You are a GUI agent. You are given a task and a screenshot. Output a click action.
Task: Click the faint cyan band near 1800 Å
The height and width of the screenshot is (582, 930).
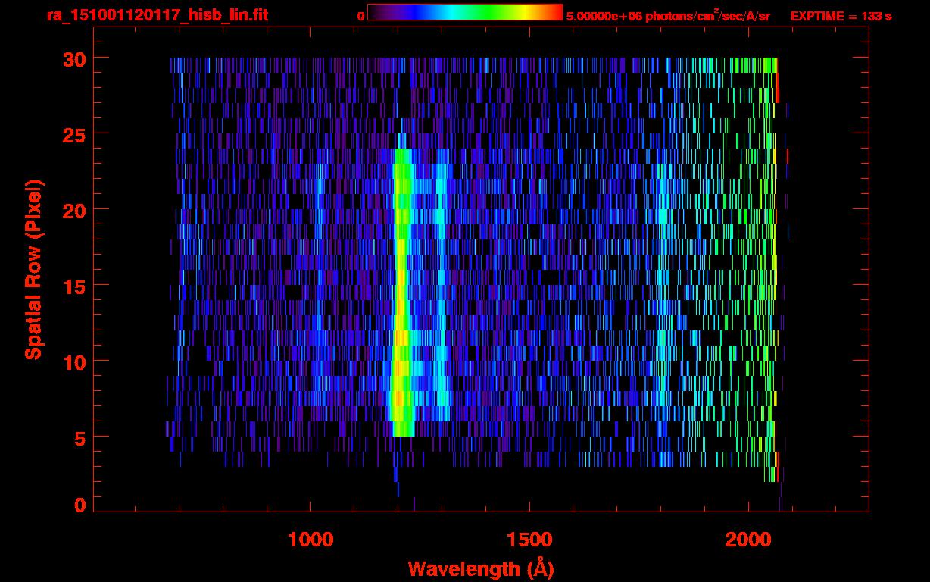[663, 303]
